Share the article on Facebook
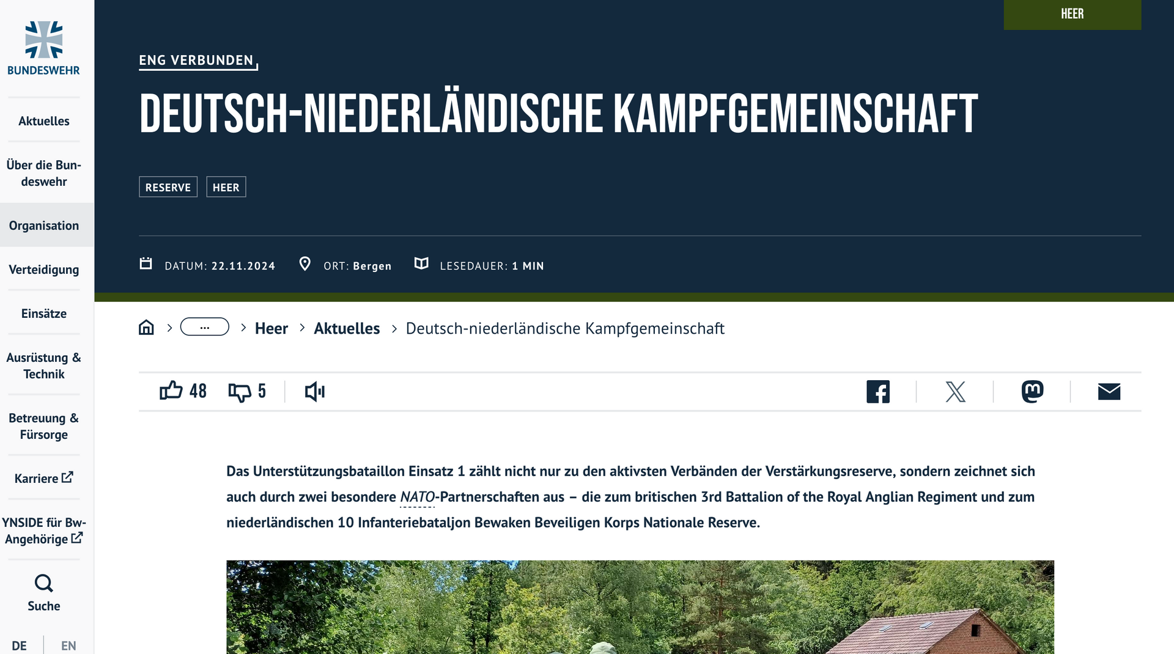 click(878, 391)
